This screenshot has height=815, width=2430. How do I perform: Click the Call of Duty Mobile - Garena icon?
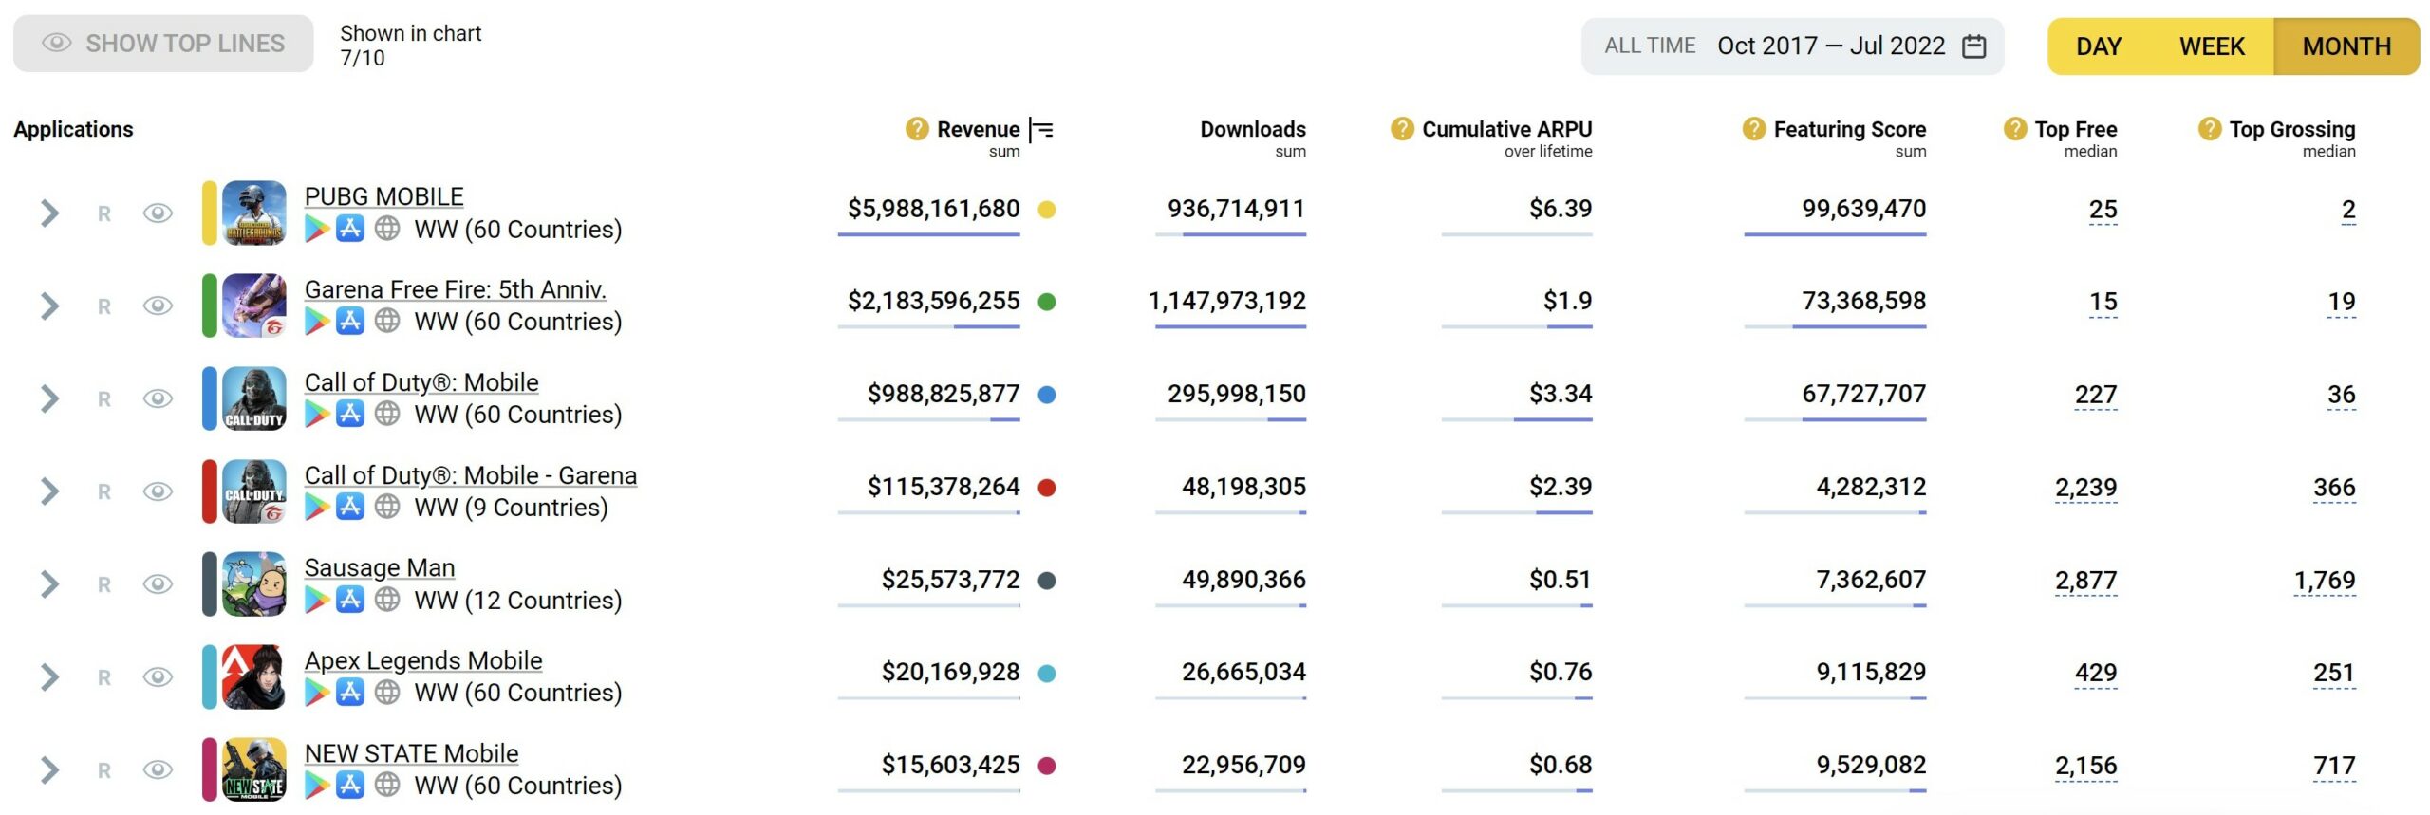coord(253,491)
